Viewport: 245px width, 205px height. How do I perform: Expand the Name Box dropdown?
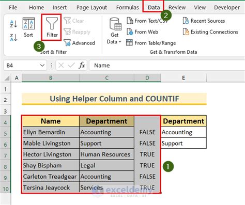[42, 66]
